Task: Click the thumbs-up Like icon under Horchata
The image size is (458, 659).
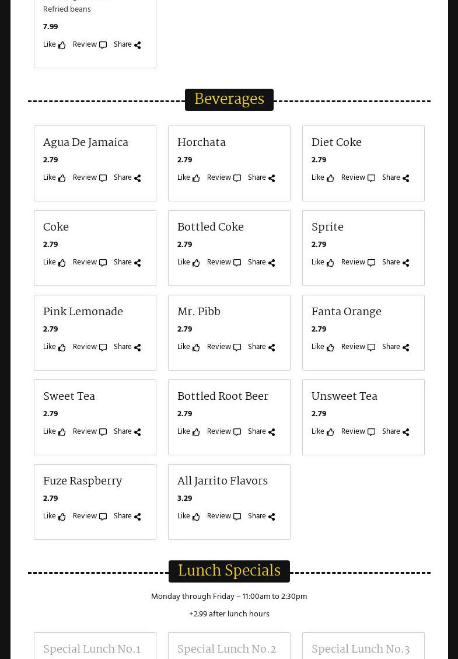Action: pos(196,178)
